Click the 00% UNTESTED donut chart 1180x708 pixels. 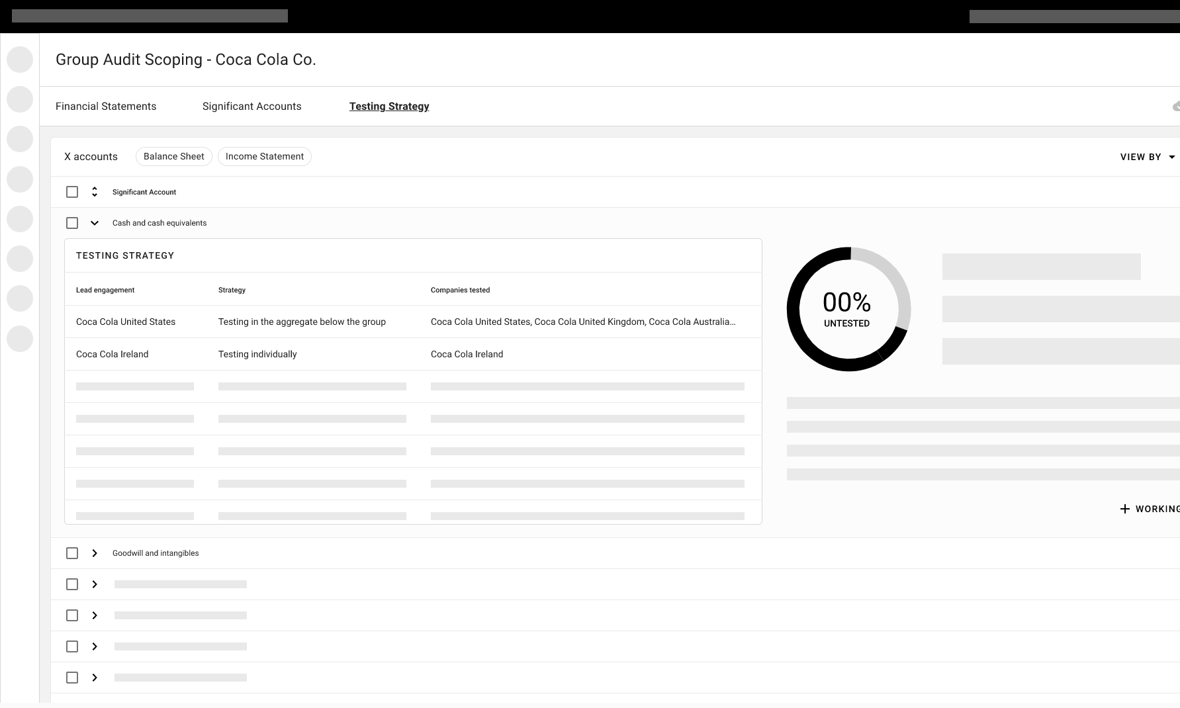coord(848,309)
